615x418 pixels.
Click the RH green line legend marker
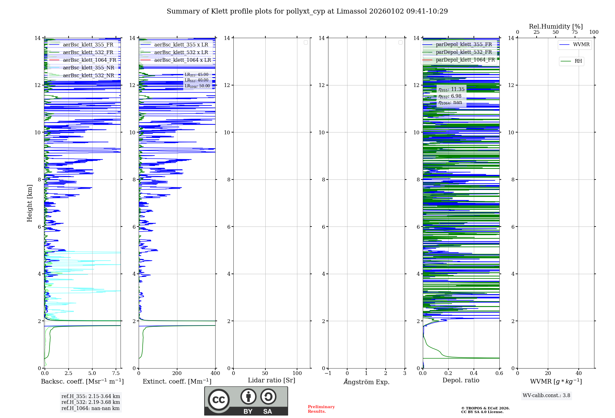click(x=566, y=61)
